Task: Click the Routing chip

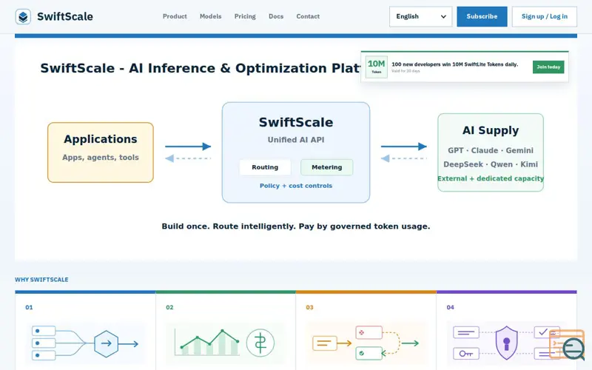Action: click(265, 167)
